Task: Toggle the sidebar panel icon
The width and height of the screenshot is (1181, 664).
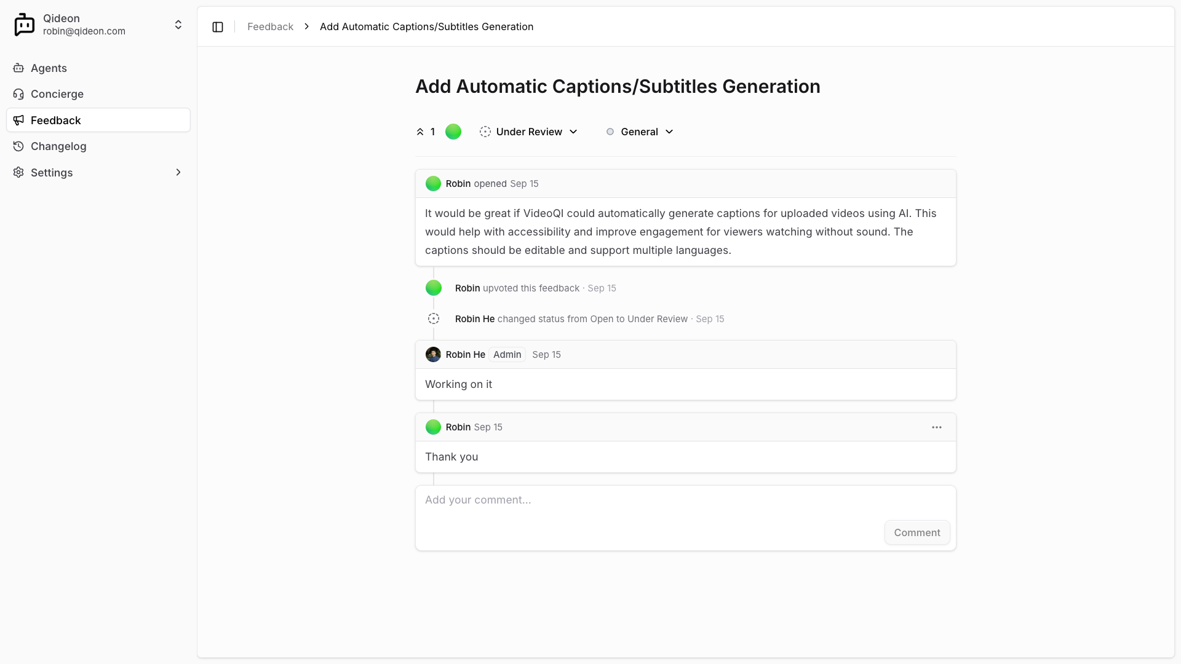Action: (218, 26)
